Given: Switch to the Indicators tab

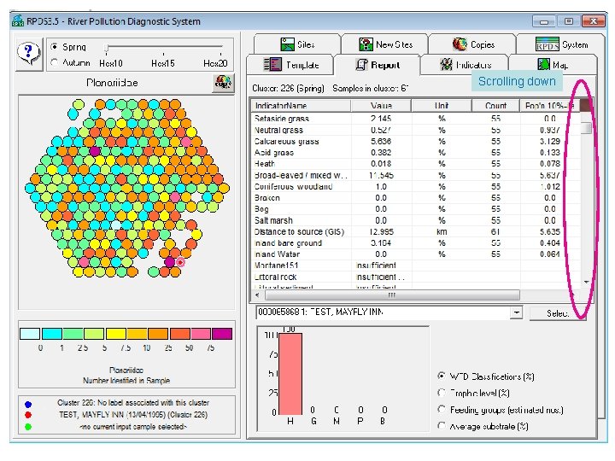Looking at the screenshot, I should click(x=465, y=65).
